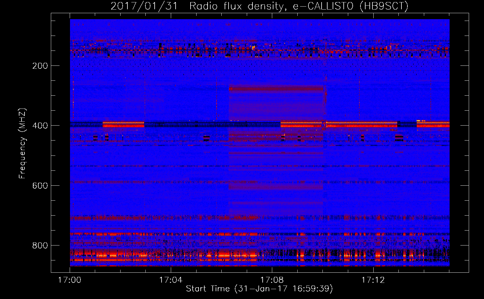
Task: Click the 800 frequency tick label
Action: 40,245
